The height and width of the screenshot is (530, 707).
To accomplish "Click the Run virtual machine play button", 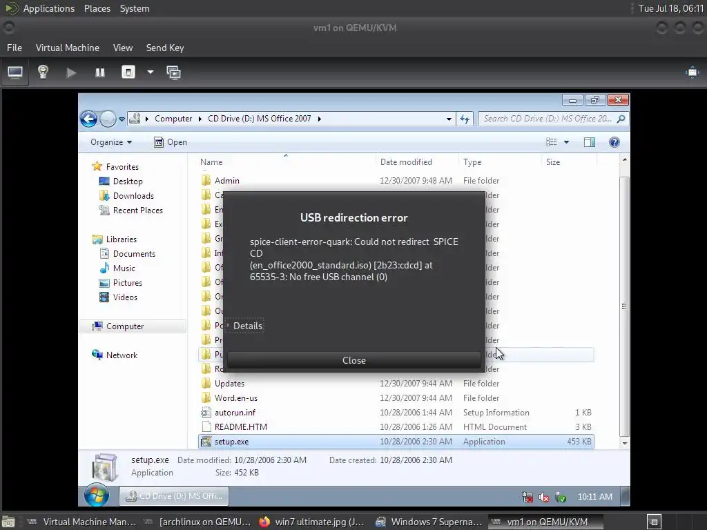I will point(71,72).
